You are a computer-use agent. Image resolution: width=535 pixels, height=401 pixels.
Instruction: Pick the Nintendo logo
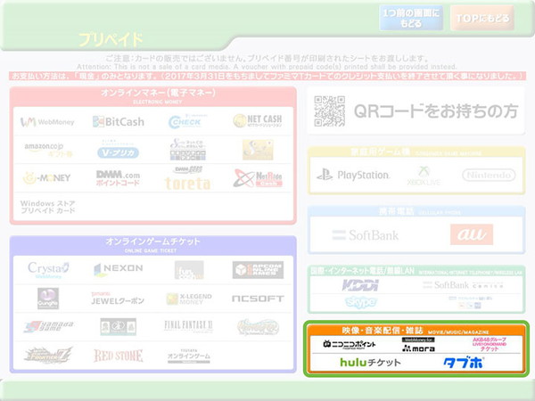[x=489, y=175]
